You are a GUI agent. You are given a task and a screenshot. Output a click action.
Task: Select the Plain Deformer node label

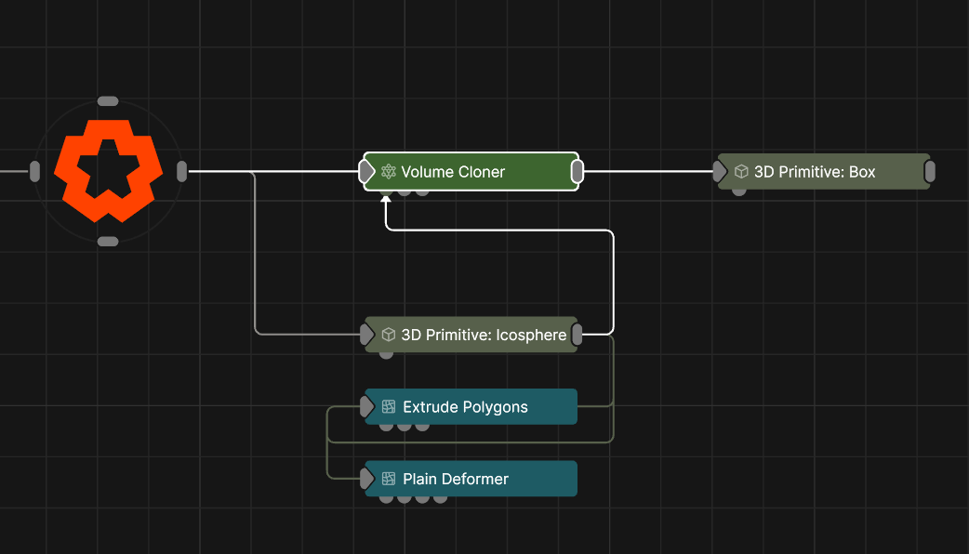(456, 480)
